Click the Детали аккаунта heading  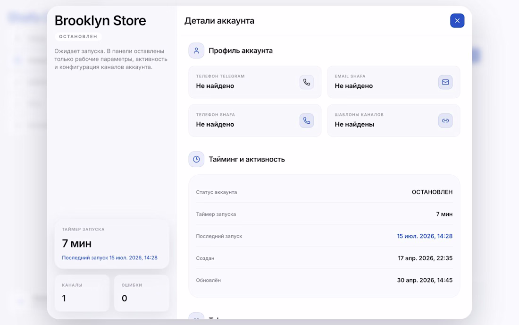pyautogui.click(x=219, y=21)
